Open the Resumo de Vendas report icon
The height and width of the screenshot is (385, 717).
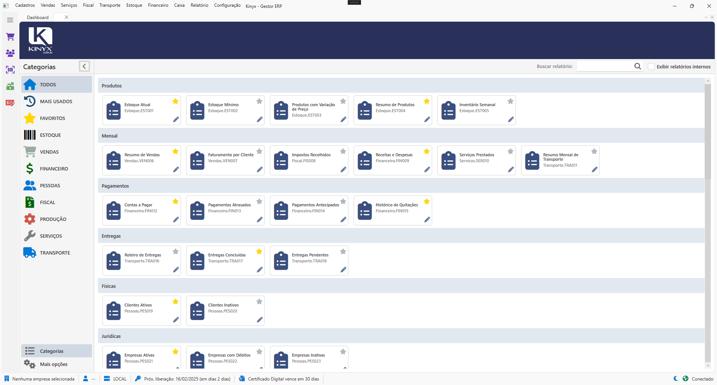[114, 161]
